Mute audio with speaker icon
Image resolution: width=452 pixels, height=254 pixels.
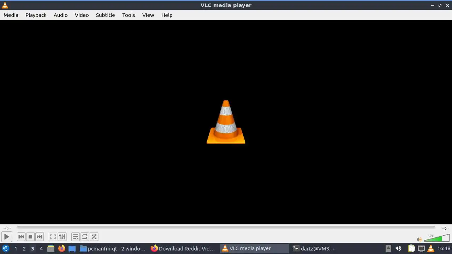(x=419, y=239)
